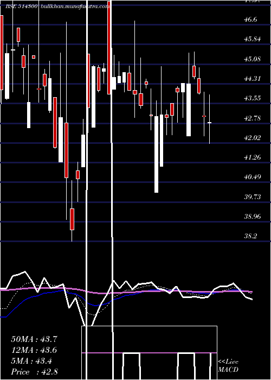Click the lowest red candlestick near 38.96
Screen dimensions: 271x380
(72, 219)
